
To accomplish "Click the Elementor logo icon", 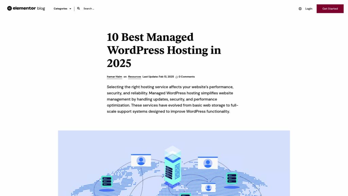I will coord(9,9).
